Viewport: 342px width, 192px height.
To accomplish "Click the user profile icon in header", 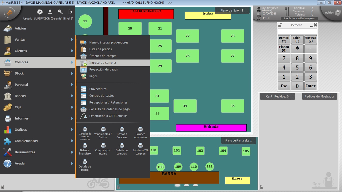I will coord(50,12).
